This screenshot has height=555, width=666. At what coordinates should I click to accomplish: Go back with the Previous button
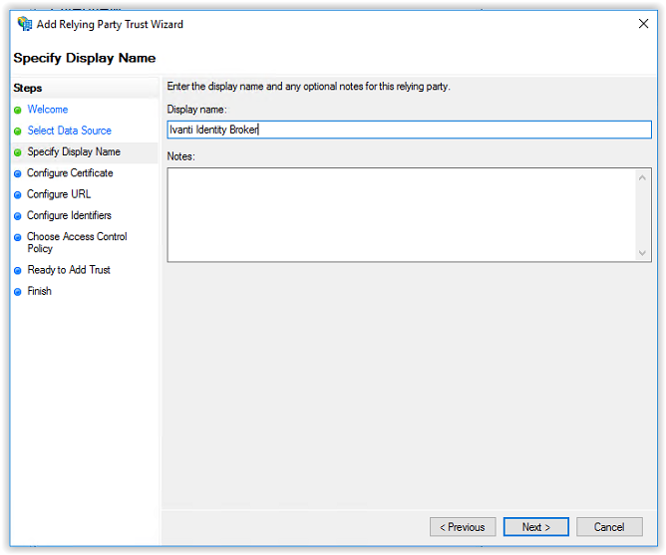pos(463,527)
